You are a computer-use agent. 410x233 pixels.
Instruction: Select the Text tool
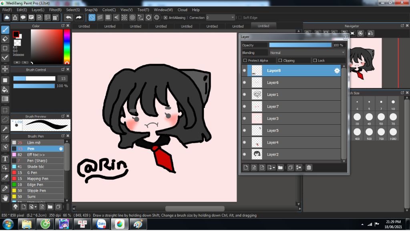point(5,159)
